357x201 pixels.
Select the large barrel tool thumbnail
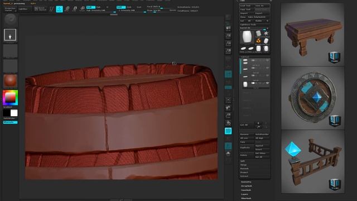pos(247,37)
